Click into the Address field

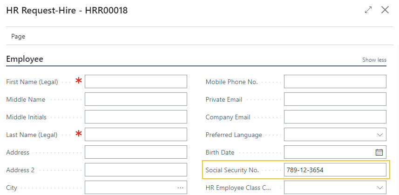point(135,152)
